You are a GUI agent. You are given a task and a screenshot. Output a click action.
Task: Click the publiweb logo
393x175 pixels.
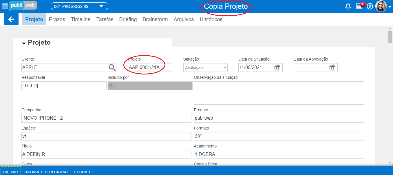[x=23, y=6]
